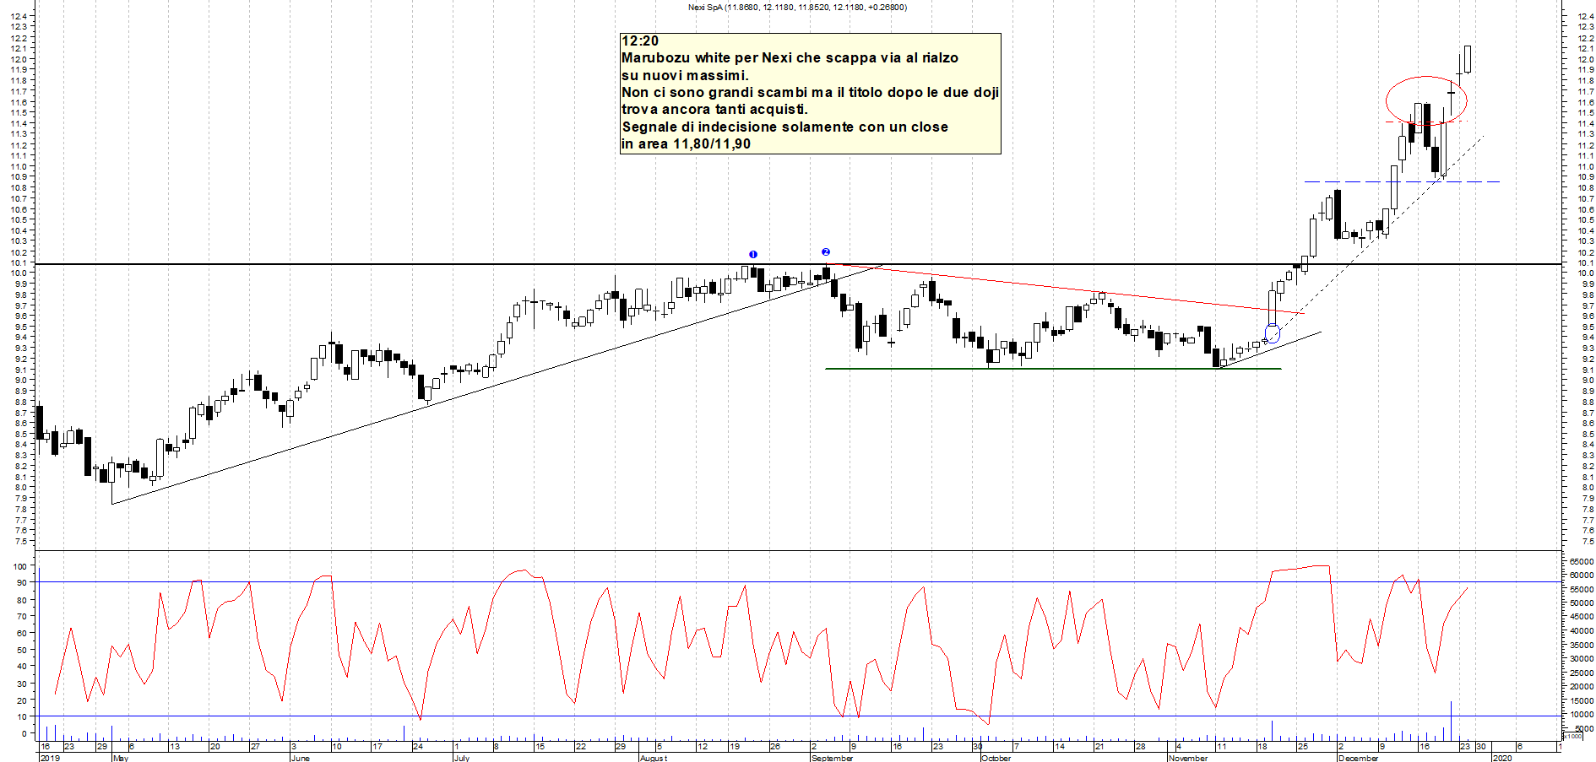The image size is (1596, 762).
Task: Select the "August" month label
Action: tap(654, 758)
